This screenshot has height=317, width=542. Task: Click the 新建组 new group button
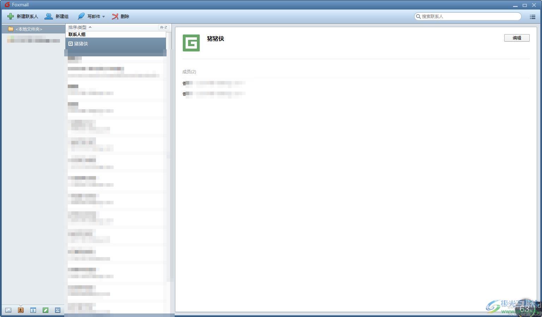[56, 16]
